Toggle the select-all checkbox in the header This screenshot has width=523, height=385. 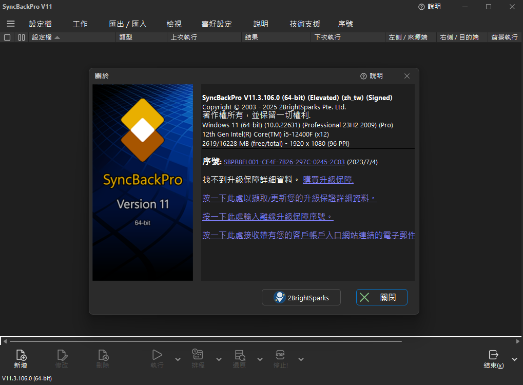click(7, 37)
